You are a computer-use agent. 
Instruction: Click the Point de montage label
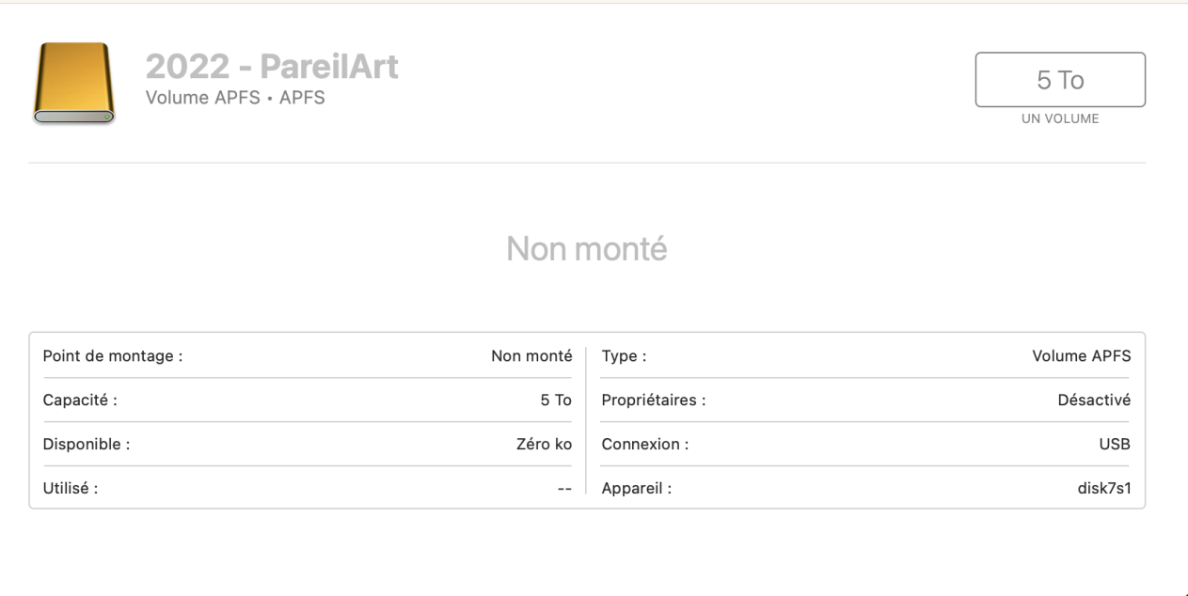[x=113, y=356]
